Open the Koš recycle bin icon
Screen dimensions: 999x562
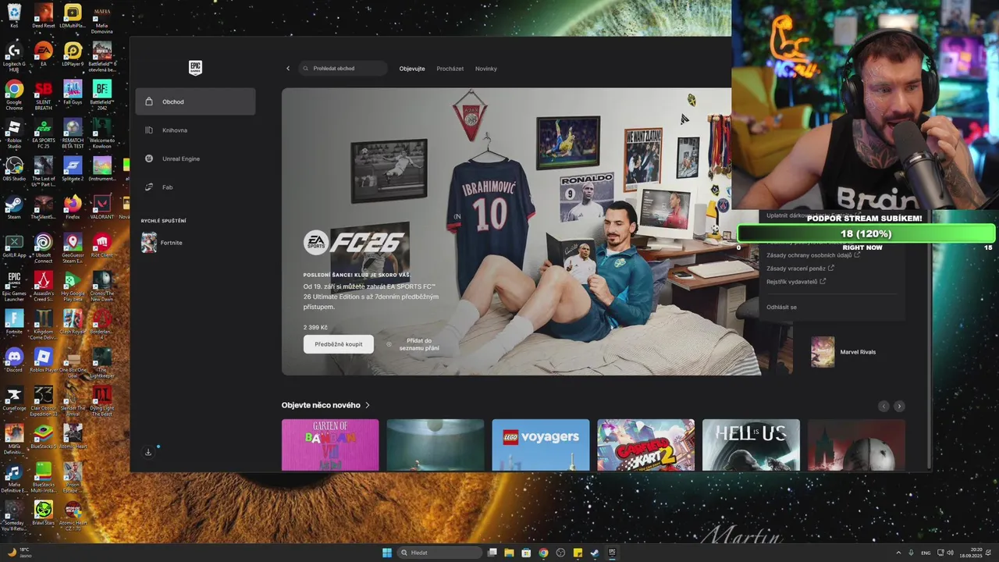tap(14, 16)
